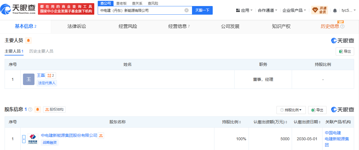
Task: Click the alert bell beside 主要人员
Action: [x=28, y=41]
